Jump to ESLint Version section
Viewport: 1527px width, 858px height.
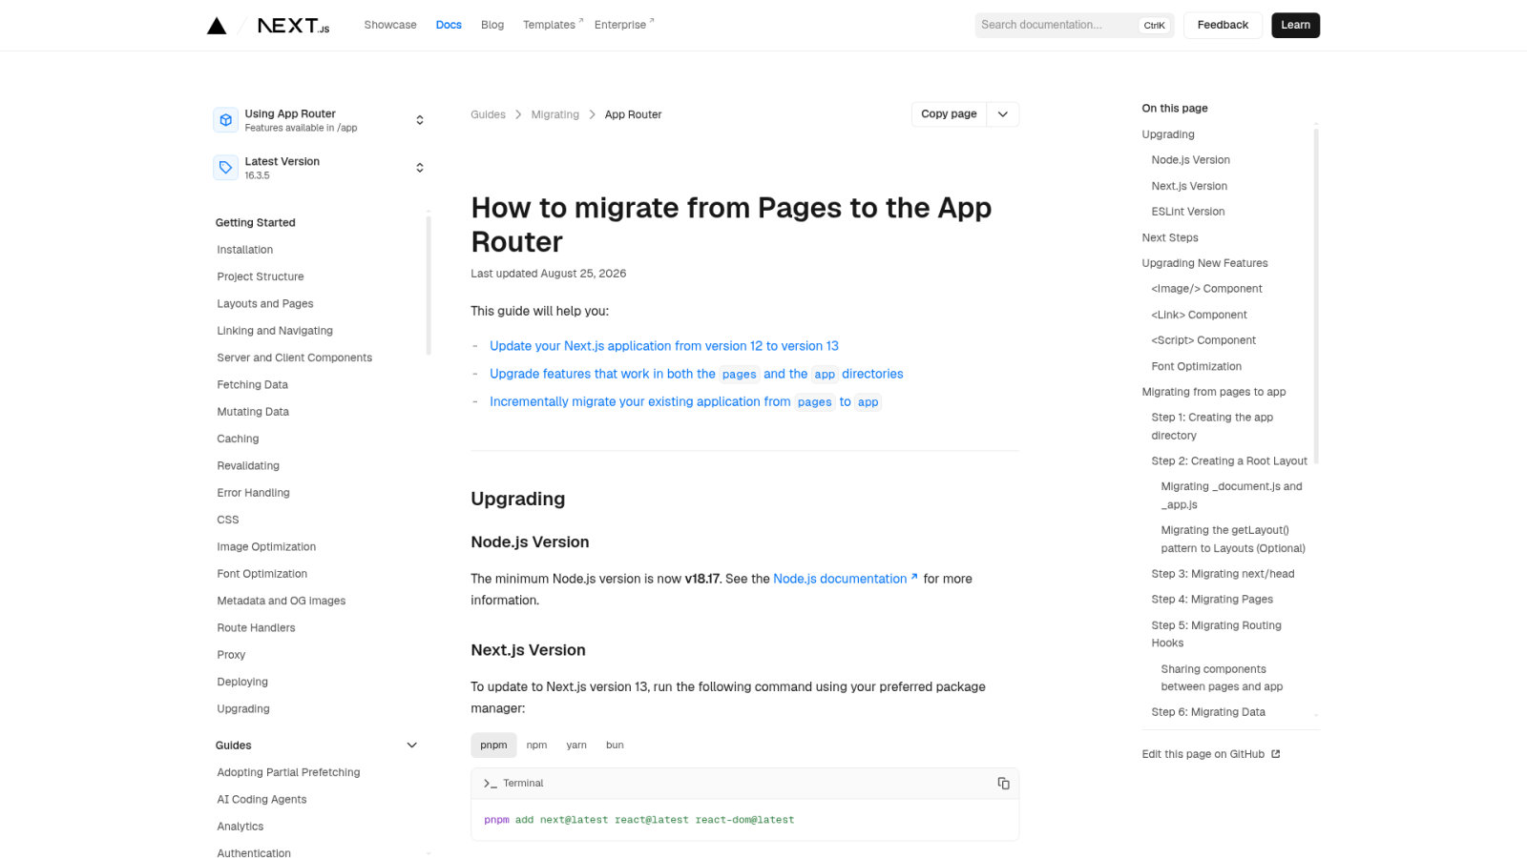click(1187, 212)
